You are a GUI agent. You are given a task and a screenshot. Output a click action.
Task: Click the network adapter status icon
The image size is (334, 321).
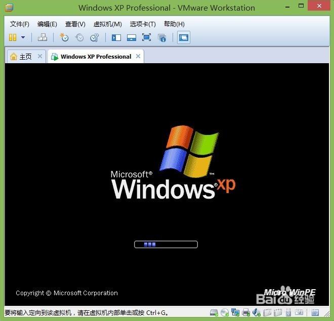235,312
